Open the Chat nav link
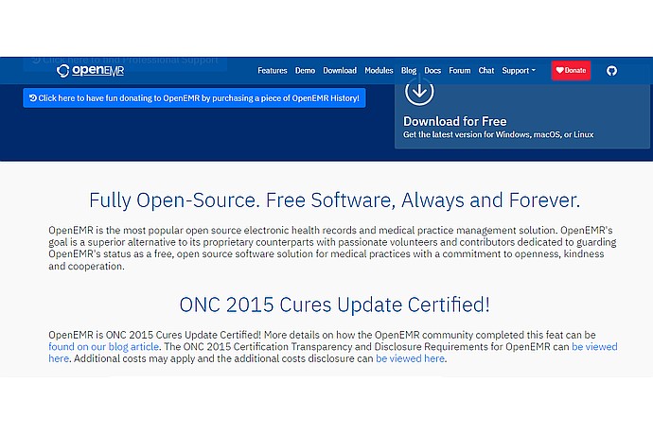Screen dimensions: 653x435 [486, 71]
